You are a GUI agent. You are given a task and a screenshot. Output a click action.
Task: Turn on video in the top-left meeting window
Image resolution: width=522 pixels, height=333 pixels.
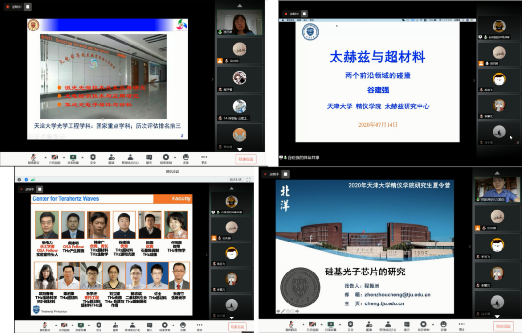(x=55, y=159)
